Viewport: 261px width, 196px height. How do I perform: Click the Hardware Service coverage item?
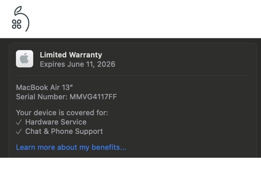click(56, 122)
